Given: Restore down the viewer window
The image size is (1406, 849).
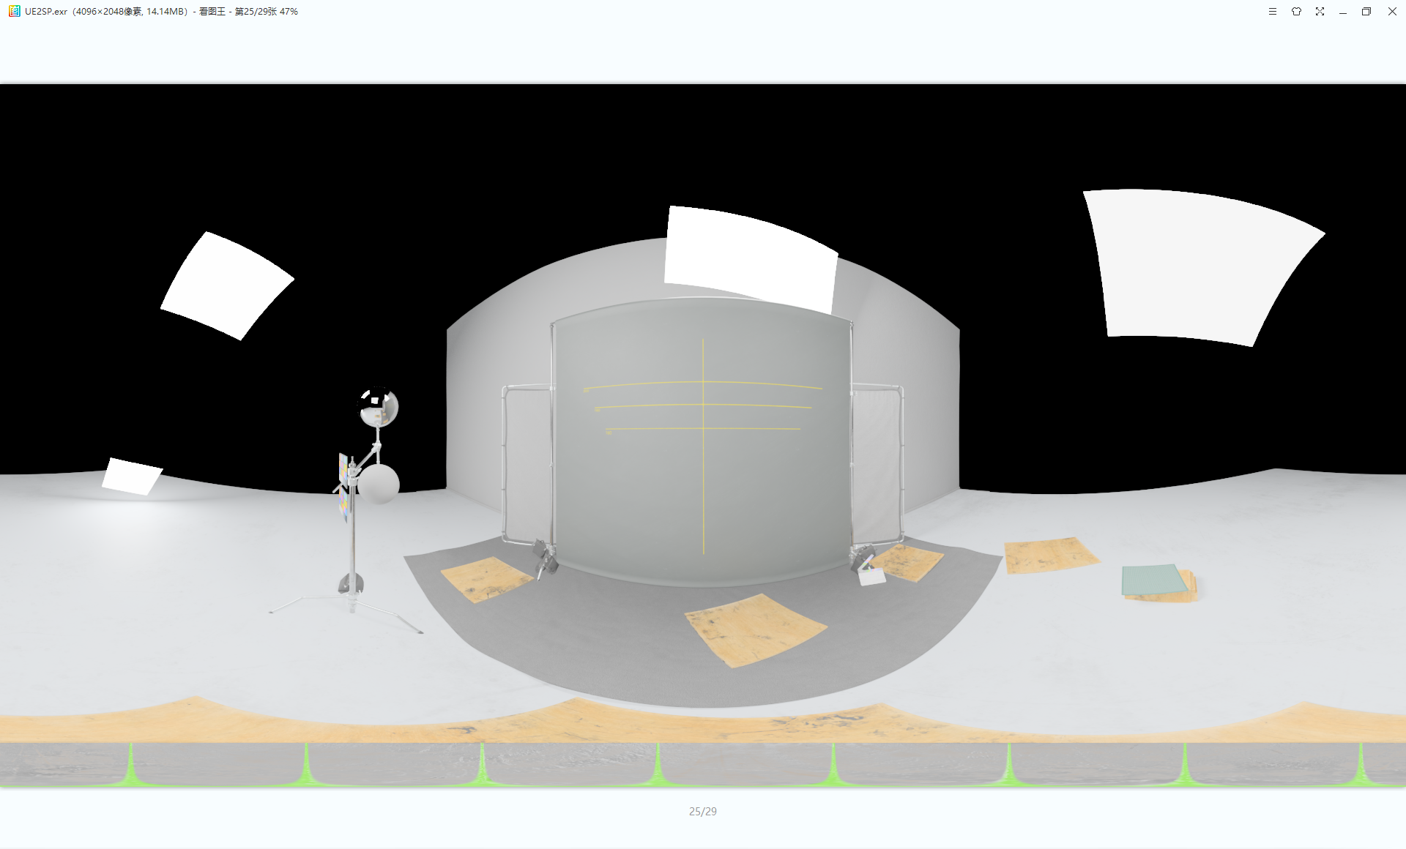Looking at the screenshot, I should point(1366,12).
